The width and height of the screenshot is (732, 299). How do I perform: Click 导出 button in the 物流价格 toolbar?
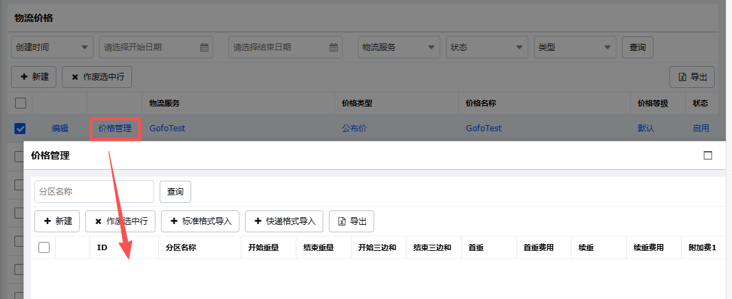(692, 77)
